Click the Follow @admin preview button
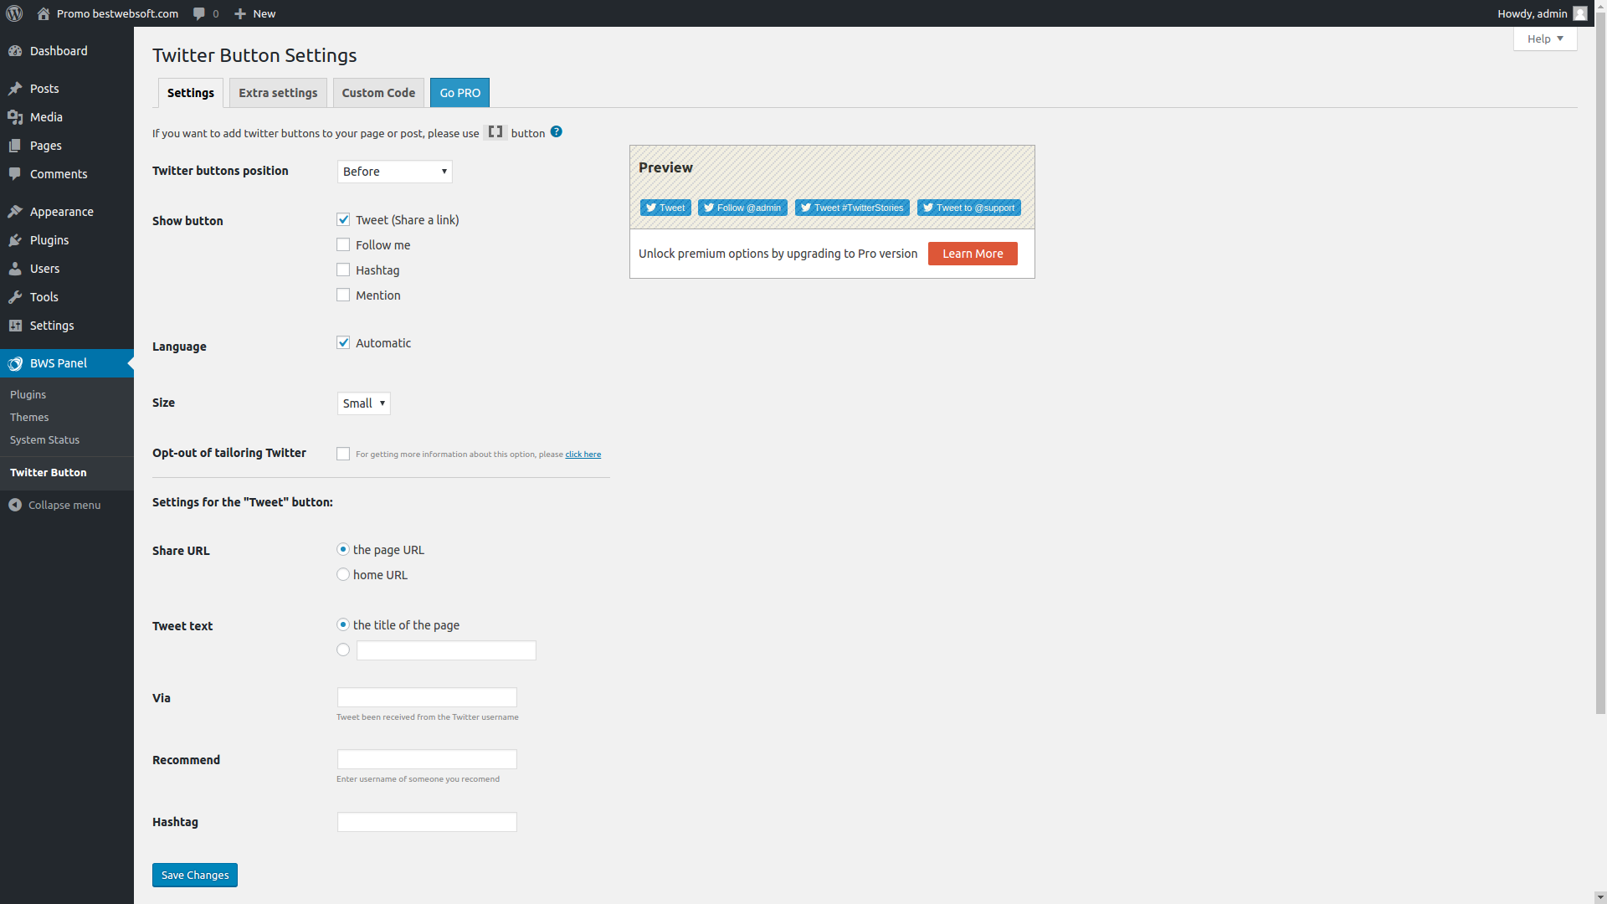The width and height of the screenshot is (1607, 904). (742, 208)
